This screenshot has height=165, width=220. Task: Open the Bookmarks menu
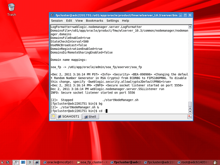(95, 21)
